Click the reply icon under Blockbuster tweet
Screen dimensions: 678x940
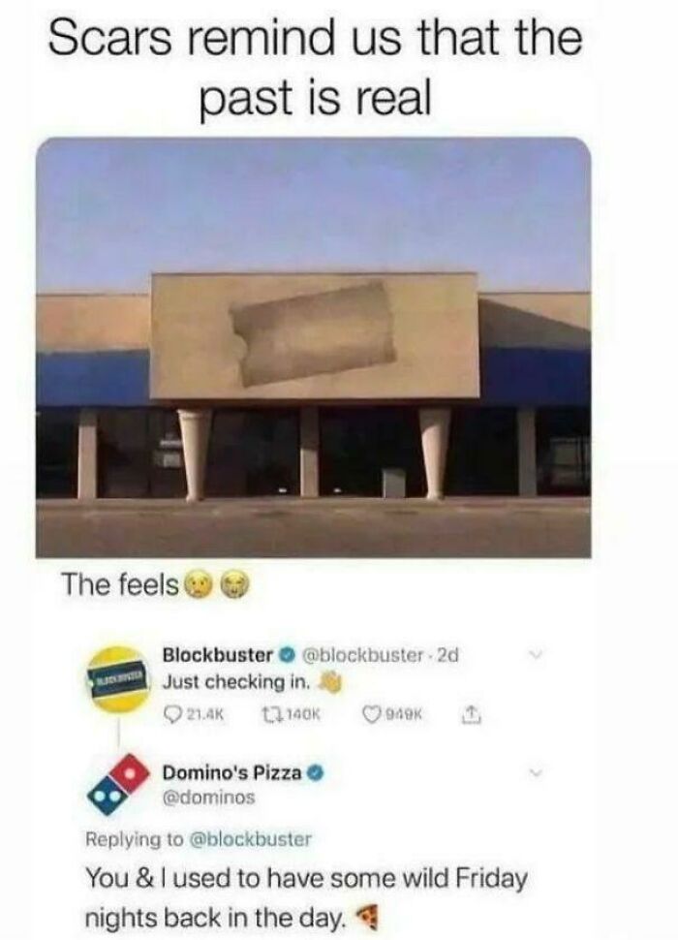click(172, 714)
